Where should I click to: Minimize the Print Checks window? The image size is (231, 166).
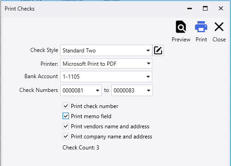pos(190,8)
